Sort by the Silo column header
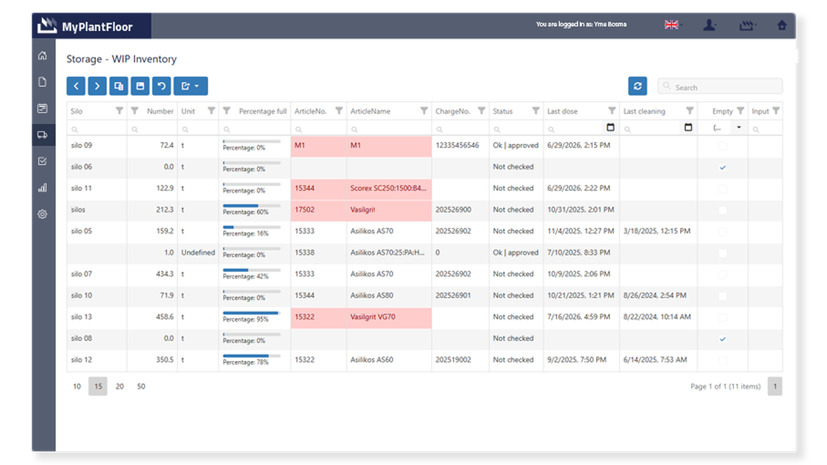This screenshot has width=827, height=465. coord(76,111)
